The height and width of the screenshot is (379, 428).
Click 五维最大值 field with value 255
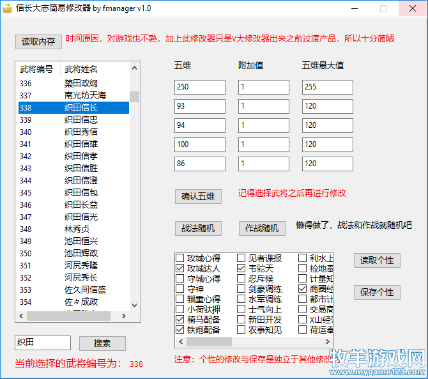(328, 87)
